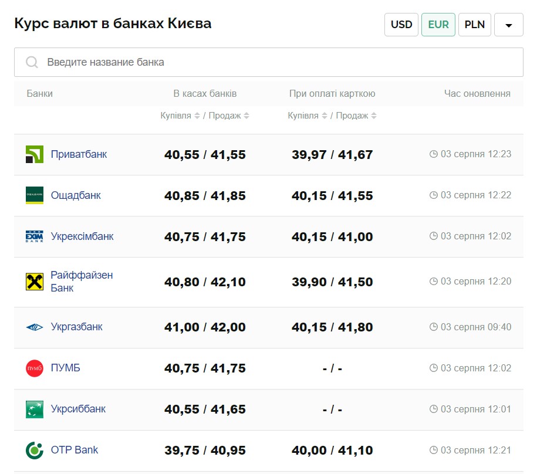537x474 pixels.
Task: Click the green Укрсиббанк logo
Action: pyautogui.click(x=35, y=409)
